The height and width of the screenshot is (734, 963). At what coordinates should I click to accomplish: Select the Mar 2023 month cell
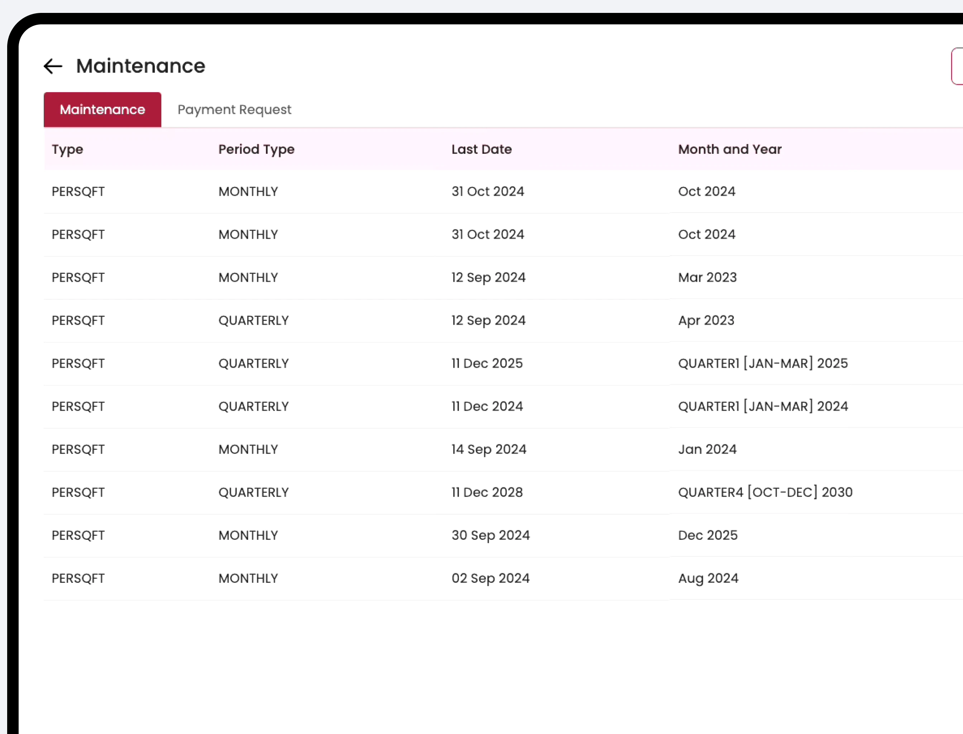pos(707,277)
